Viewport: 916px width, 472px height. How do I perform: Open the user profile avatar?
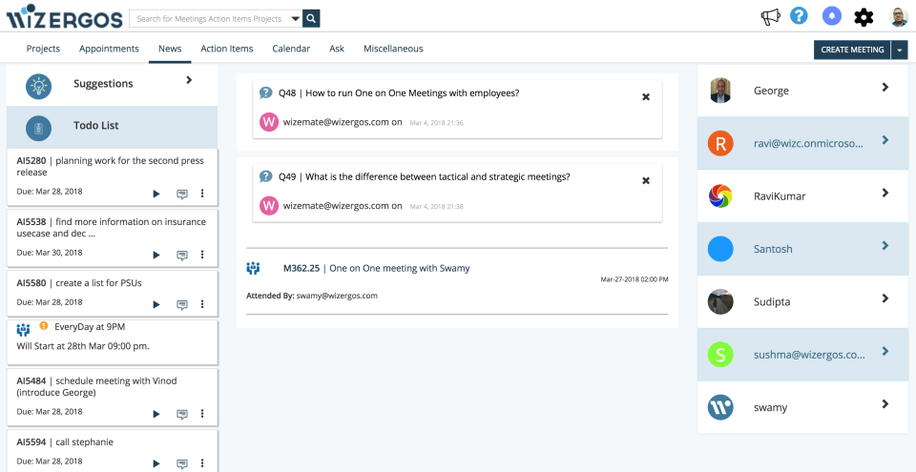point(899,17)
